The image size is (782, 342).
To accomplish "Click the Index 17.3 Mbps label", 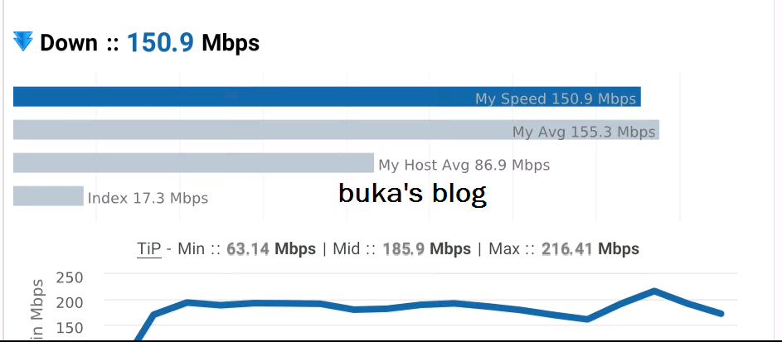I will point(148,198).
